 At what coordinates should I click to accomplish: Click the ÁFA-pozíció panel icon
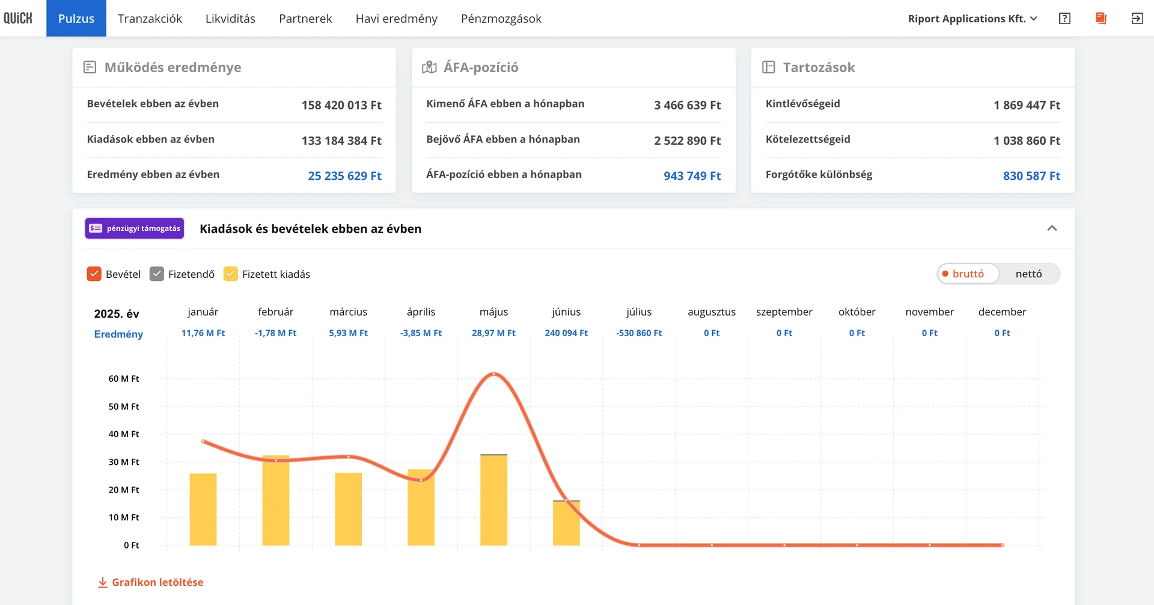point(429,67)
